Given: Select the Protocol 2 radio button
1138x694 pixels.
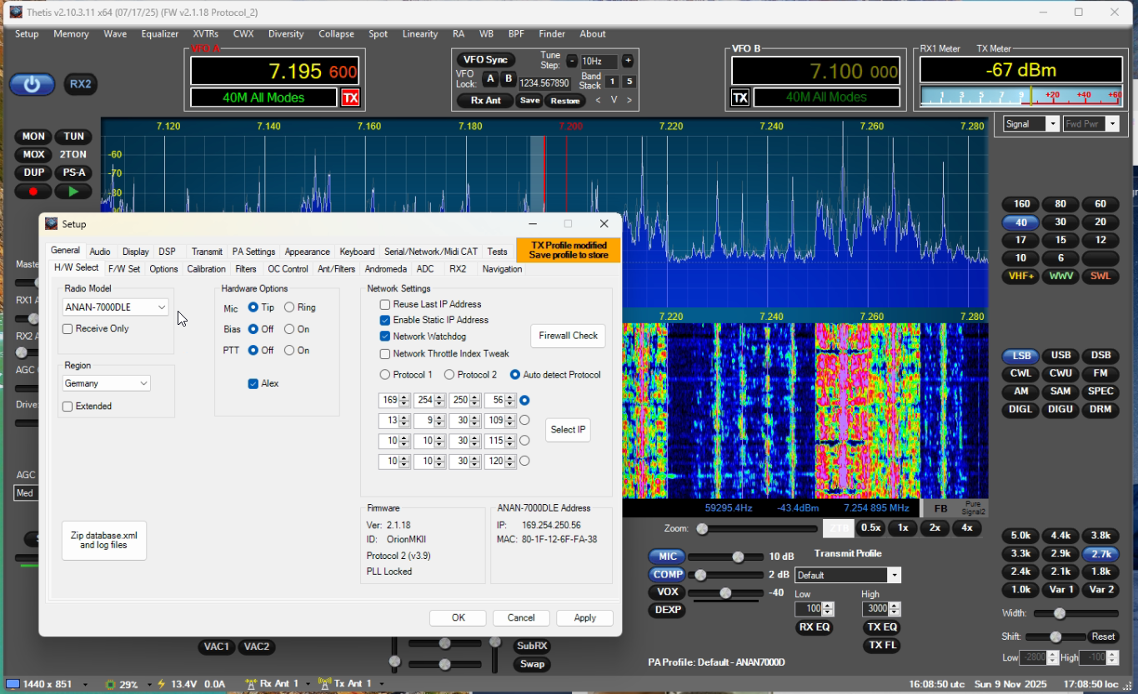Looking at the screenshot, I should click(449, 375).
